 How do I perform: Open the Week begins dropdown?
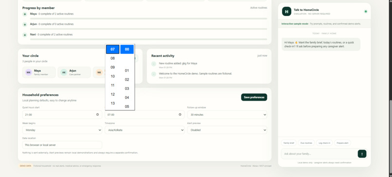(x=62, y=130)
